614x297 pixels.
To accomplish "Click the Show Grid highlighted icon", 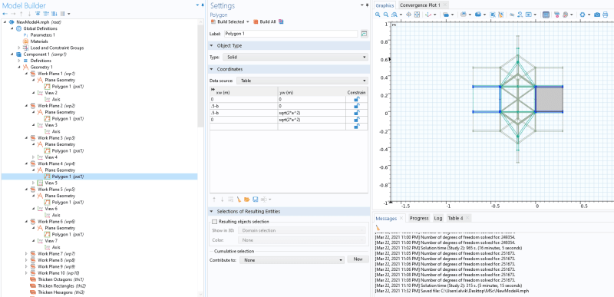I will 546,15.
